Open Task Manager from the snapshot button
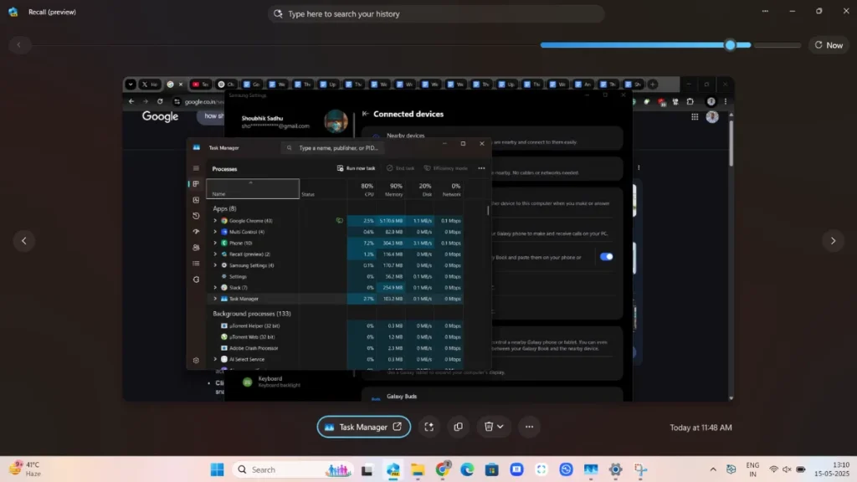 [x=363, y=427]
